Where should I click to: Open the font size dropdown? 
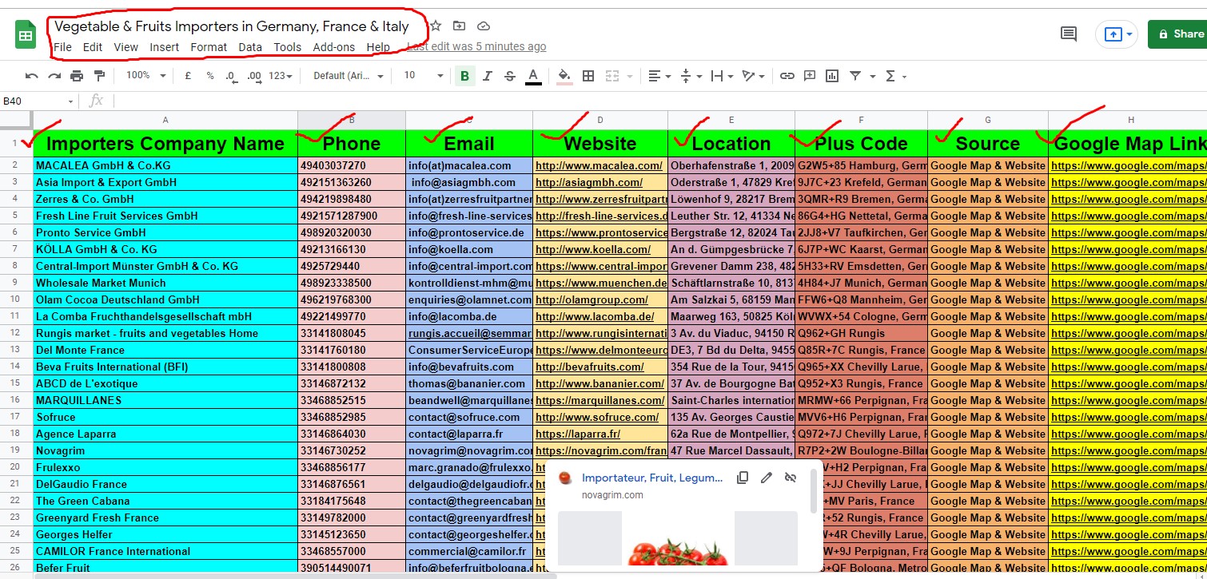click(424, 76)
